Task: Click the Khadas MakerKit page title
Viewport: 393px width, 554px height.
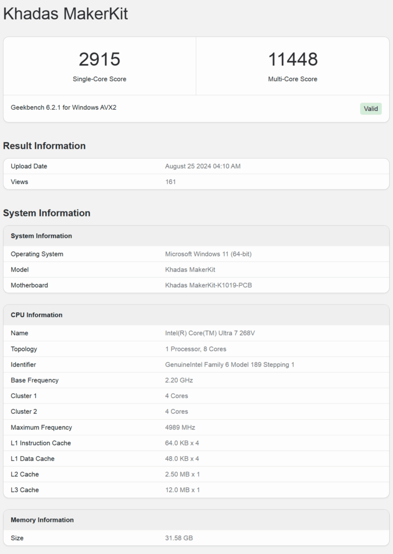Action: click(x=65, y=14)
